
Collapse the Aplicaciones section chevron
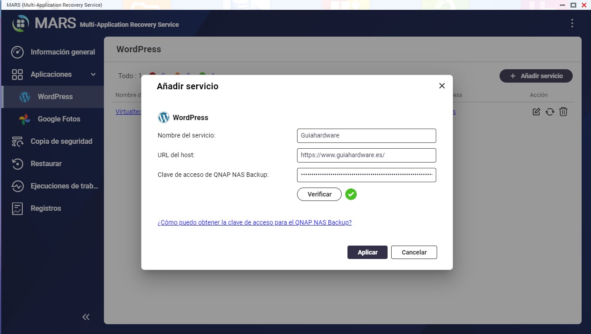pyautogui.click(x=93, y=74)
